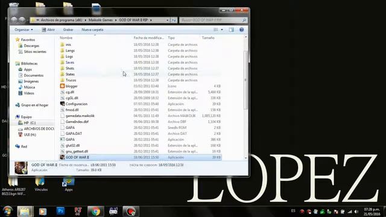Click the file list scroll down arrow

click(245, 158)
